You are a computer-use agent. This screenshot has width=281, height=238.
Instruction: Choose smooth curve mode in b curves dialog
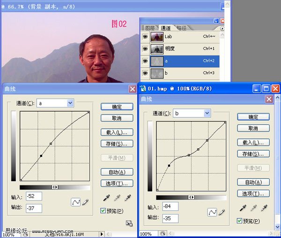pyautogui.click(x=212, y=212)
